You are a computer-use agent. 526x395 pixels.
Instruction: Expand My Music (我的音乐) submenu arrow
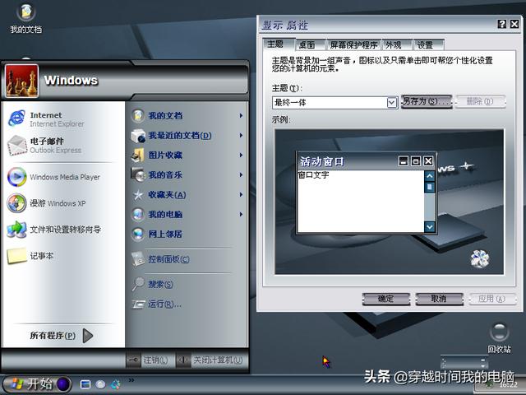(x=241, y=174)
